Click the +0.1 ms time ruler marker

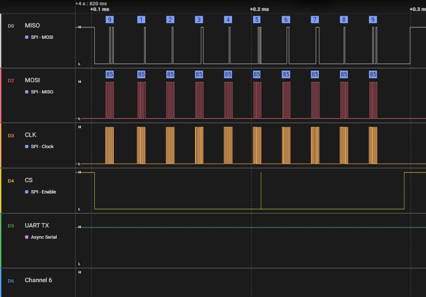[x=100, y=9]
